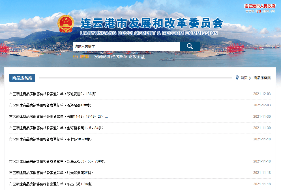Click the national emblem logo
The width and height of the screenshot is (281, 190).
[66, 24]
